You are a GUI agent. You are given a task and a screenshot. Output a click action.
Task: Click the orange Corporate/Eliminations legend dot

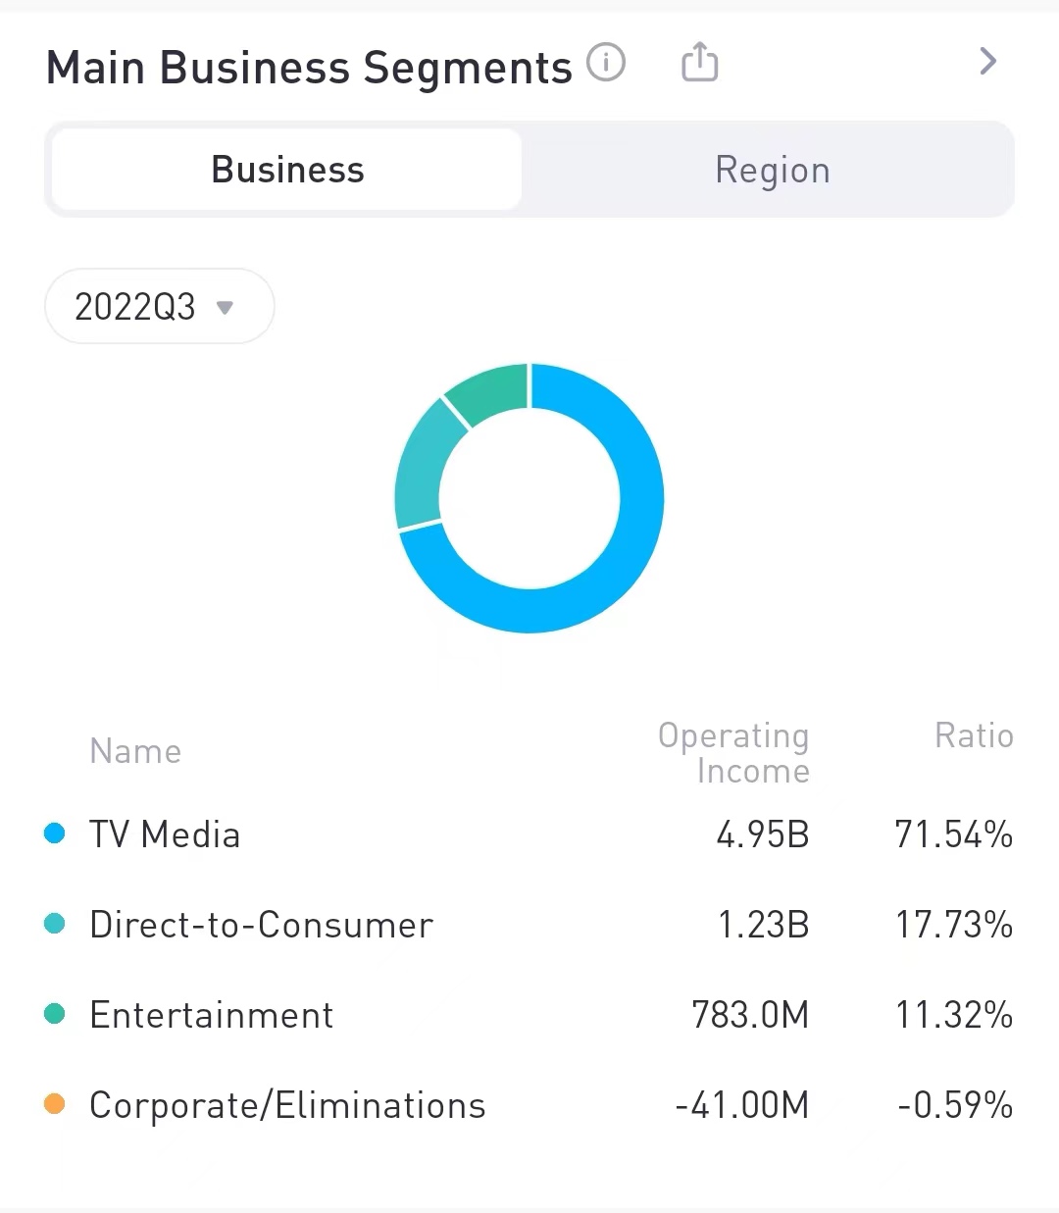[x=55, y=1104]
